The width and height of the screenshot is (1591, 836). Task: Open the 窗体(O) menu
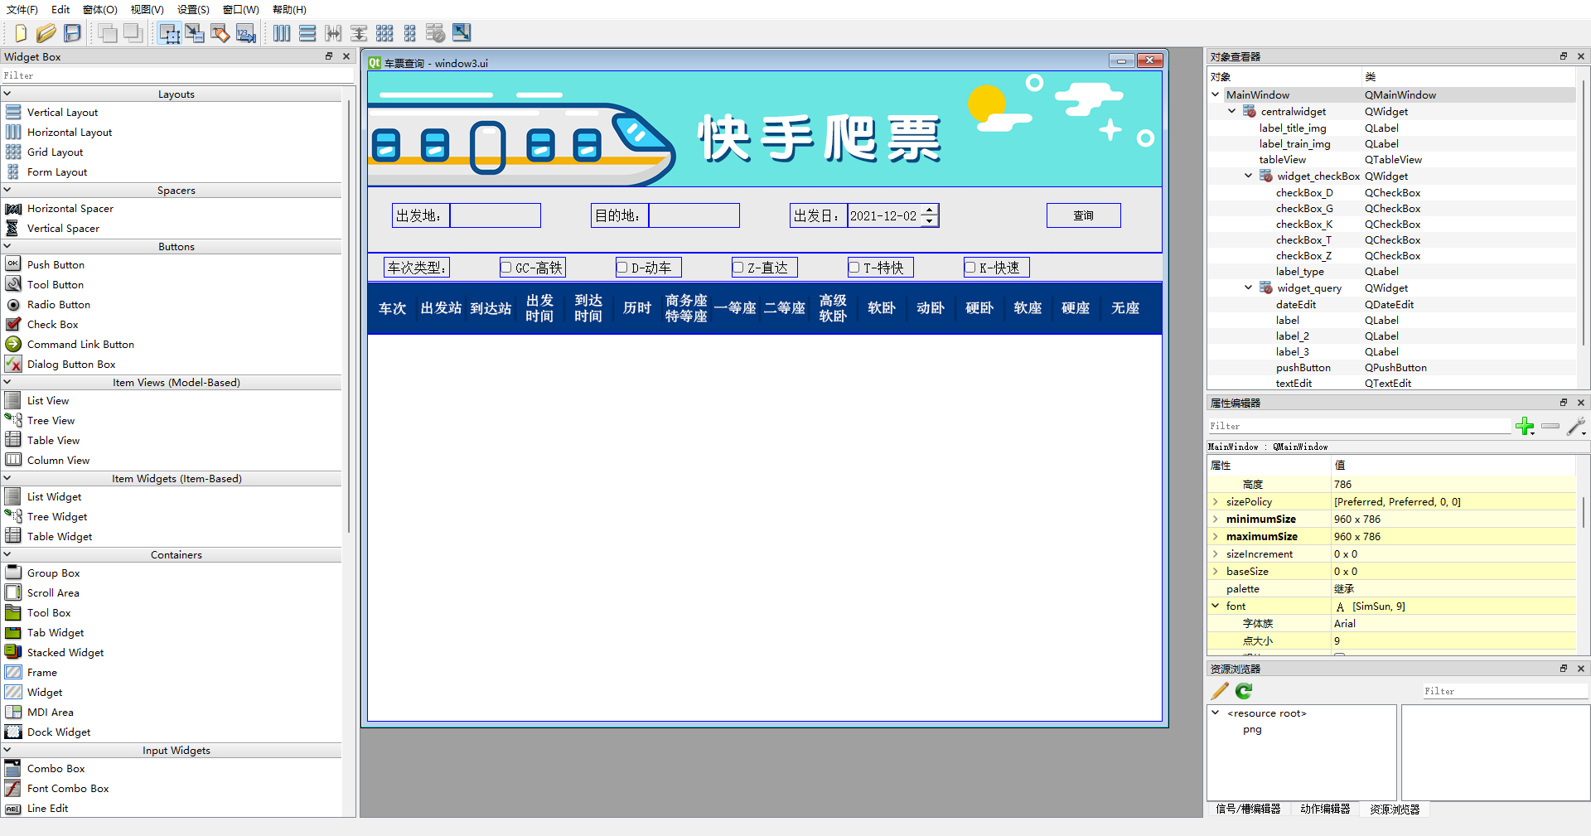click(x=99, y=10)
